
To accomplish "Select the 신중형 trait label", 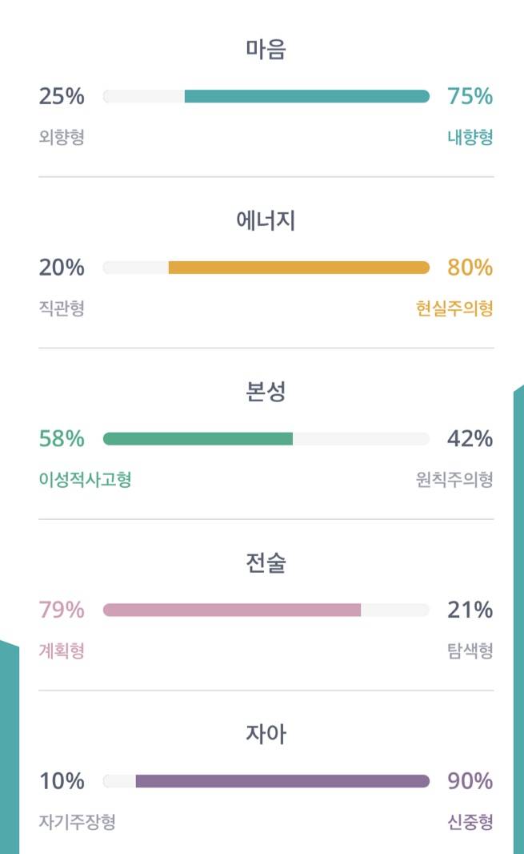I will (x=470, y=820).
